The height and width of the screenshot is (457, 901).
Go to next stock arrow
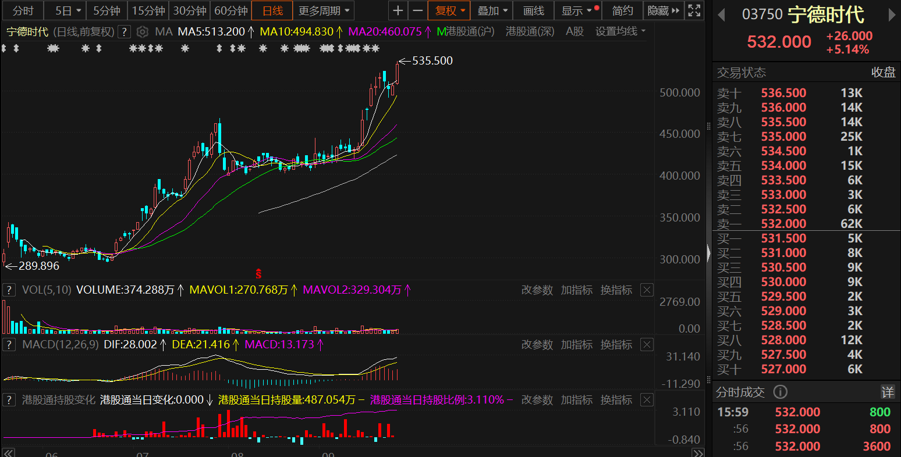coord(892,15)
